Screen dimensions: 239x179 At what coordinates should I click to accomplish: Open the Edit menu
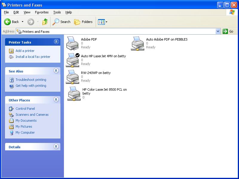coord(16,12)
